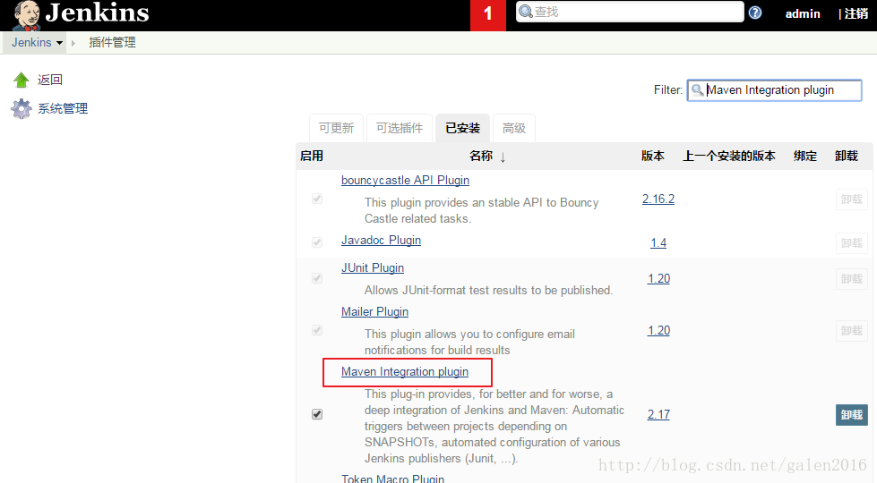
Task: Click the 版本 column header
Action: [x=653, y=156]
